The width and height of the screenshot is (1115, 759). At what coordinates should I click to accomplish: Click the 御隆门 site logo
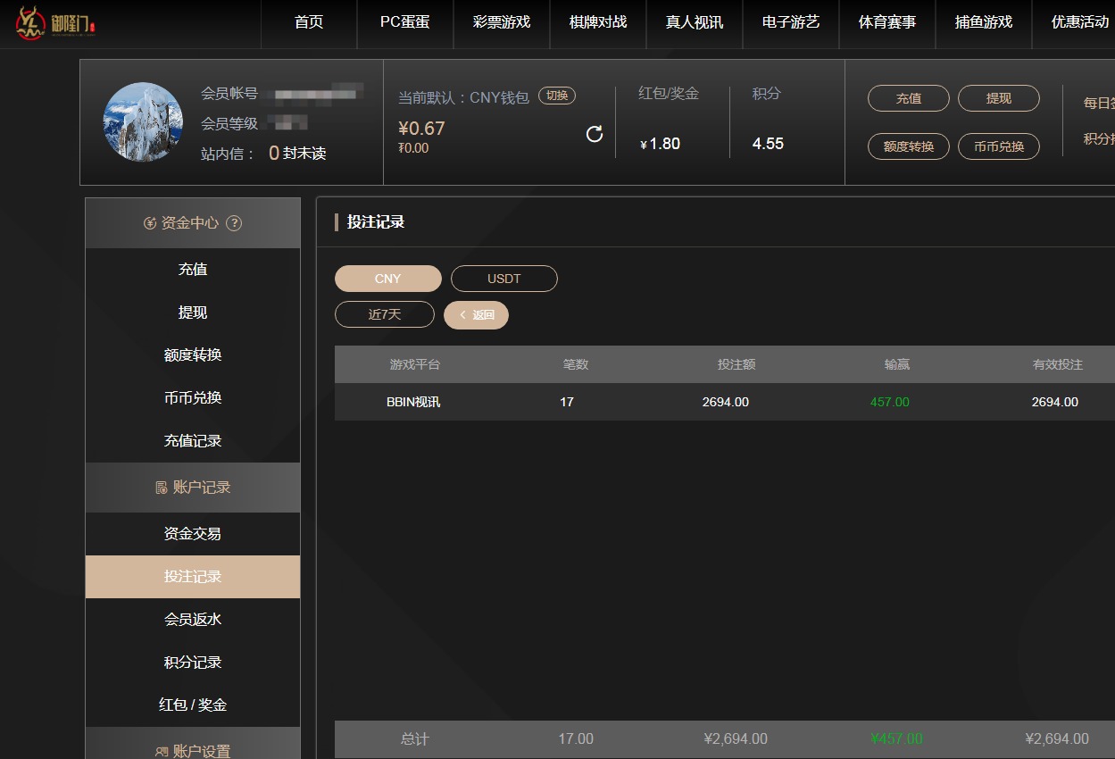54,24
